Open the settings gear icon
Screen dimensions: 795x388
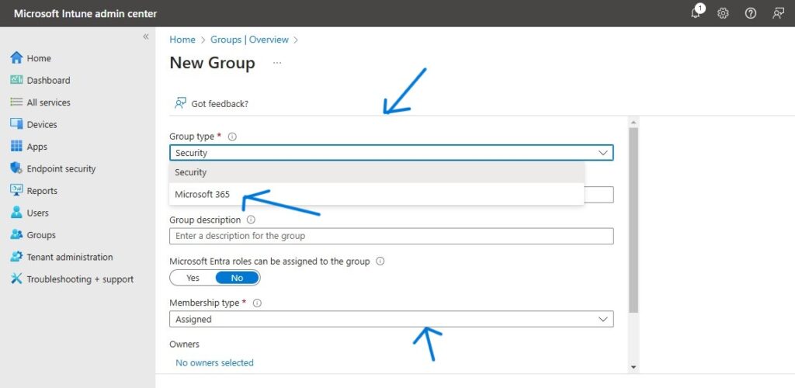pos(723,13)
